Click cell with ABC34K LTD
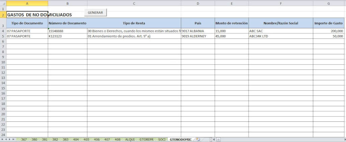The width and height of the screenshot is (346, 142). pos(280,36)
